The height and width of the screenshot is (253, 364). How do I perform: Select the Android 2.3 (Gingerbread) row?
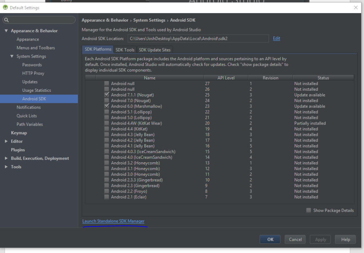pyautogui.click(x=219, y=186)
